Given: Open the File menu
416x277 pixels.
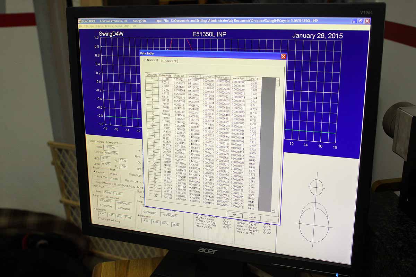Looking at the screenshot, I should click(x=80, y=26).
